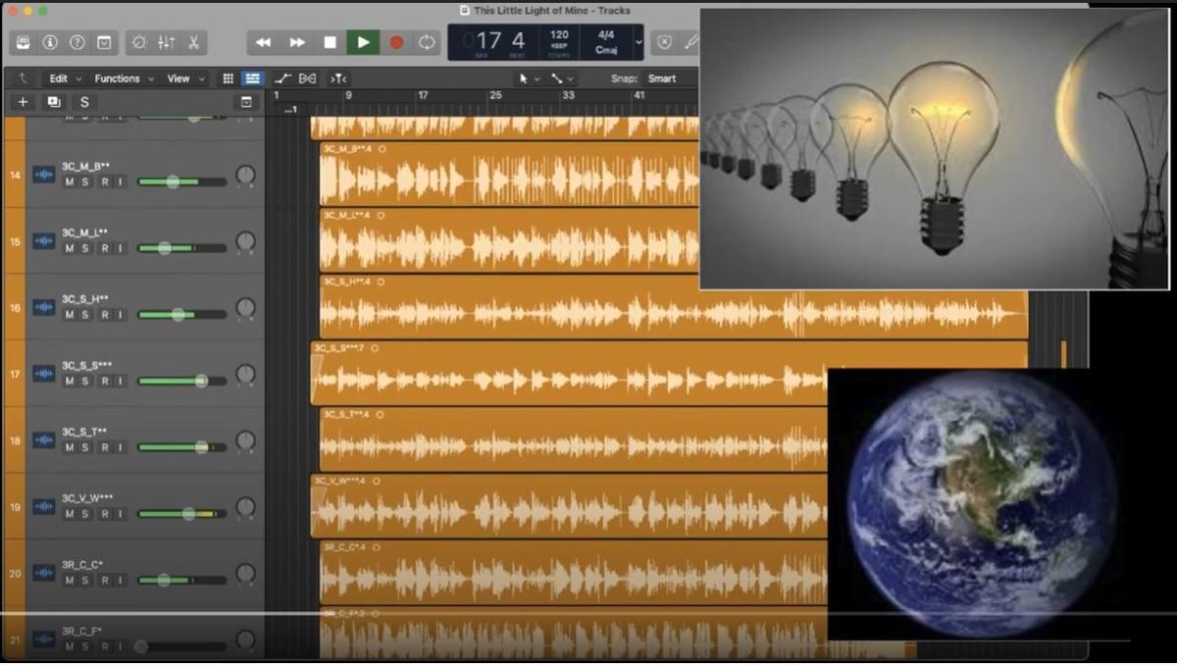1177x665 pixels.
Task: Show the Inspector info icon
Action: 50,42
